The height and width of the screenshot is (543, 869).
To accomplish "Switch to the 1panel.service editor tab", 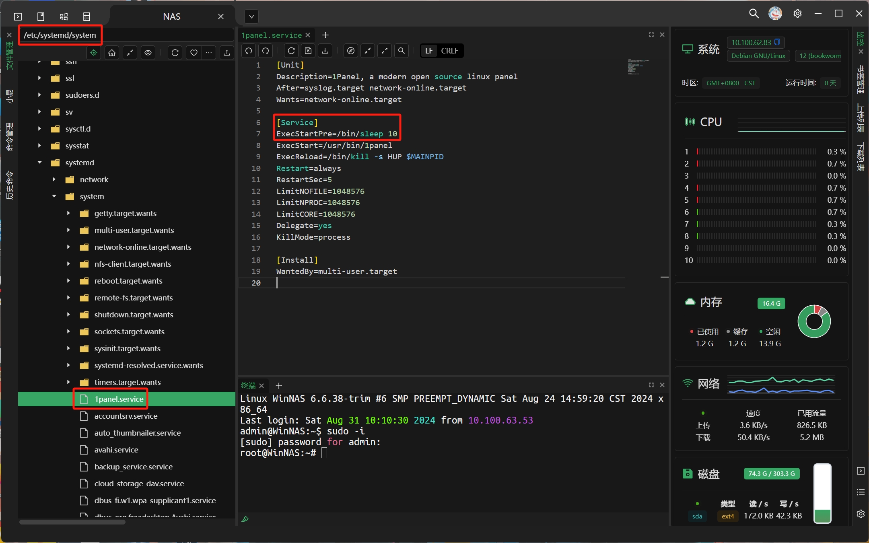I will pos(271,35).
